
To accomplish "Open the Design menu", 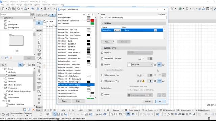I will pyautogui.click(x=19, y=5).
